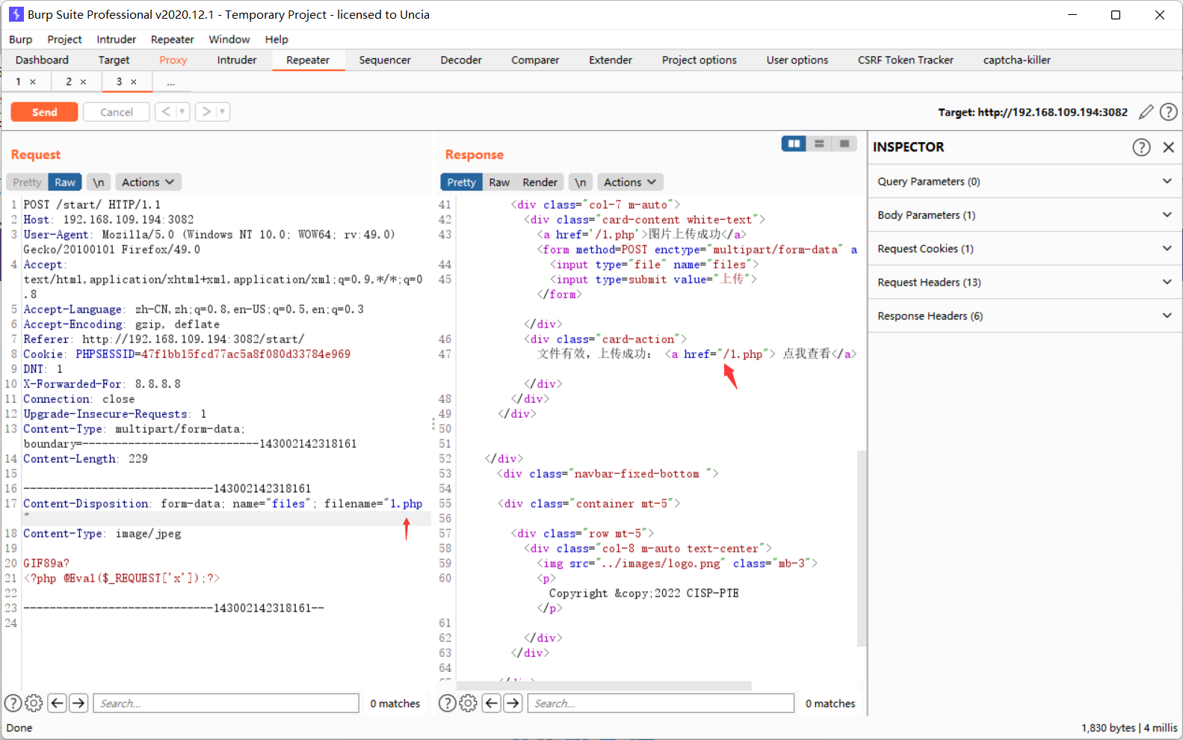Open response search settings gear
The width and height of the screenshot is (1183, 740).
[468, 703]
